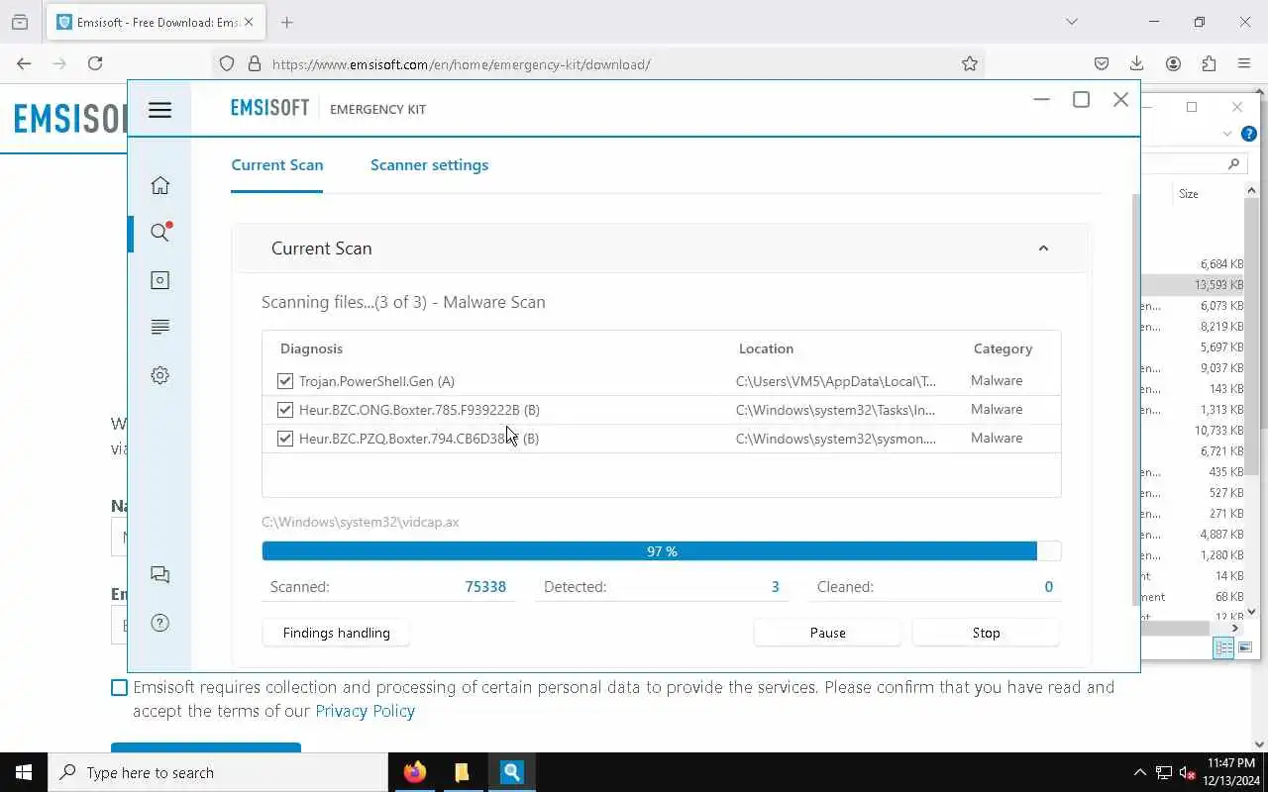Stop the malware scan
The height and width of the screenshot is (792, 1268).
pyautogui.click(x=986, y=633)
